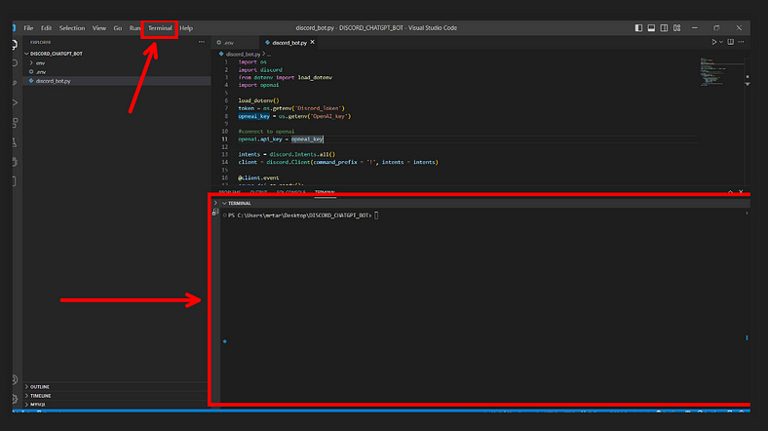Open the Terminal menu
This screenshot has width=768, height=431.
pyautogui.click(x=160, y=28)
